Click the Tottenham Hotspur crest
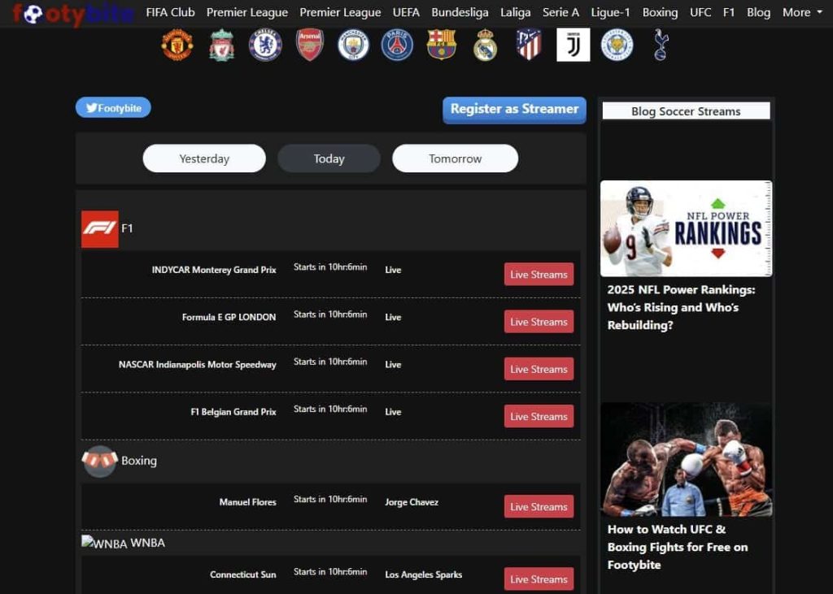 pos(661,45)
